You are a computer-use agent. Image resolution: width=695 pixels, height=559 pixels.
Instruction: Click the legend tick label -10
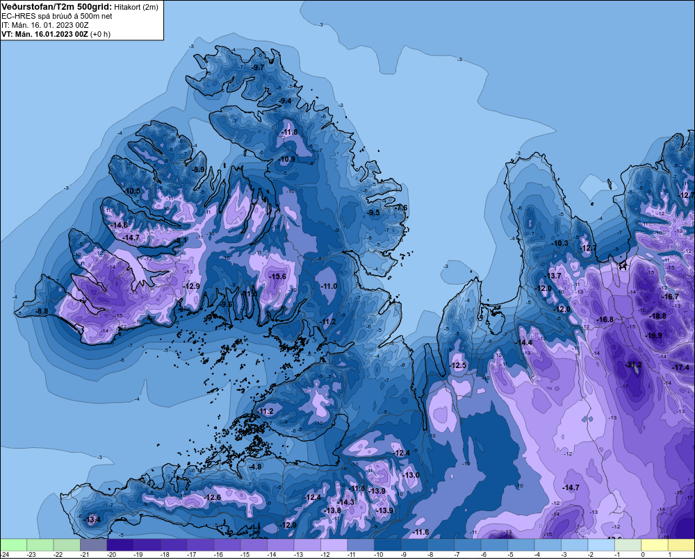[x=378, y=555]
